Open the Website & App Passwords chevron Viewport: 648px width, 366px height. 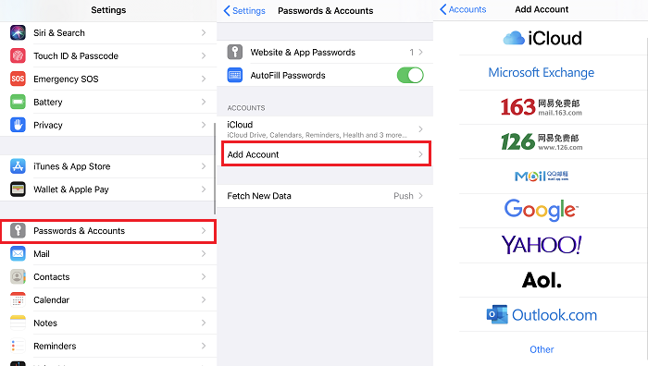pos(420,53)
